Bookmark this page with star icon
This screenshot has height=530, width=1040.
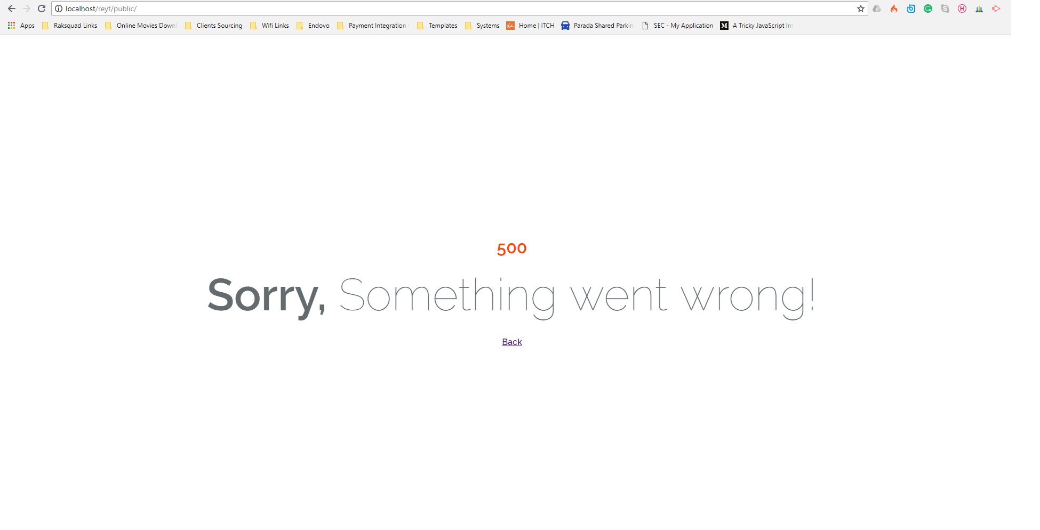point(861,9)
